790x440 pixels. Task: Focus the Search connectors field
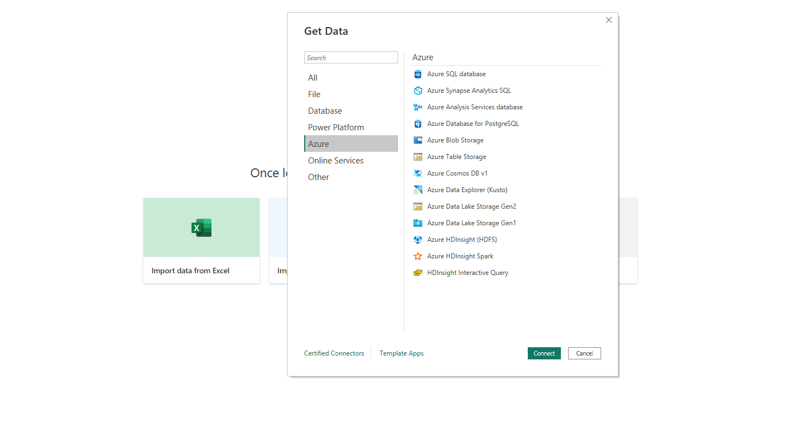point(351,57)
